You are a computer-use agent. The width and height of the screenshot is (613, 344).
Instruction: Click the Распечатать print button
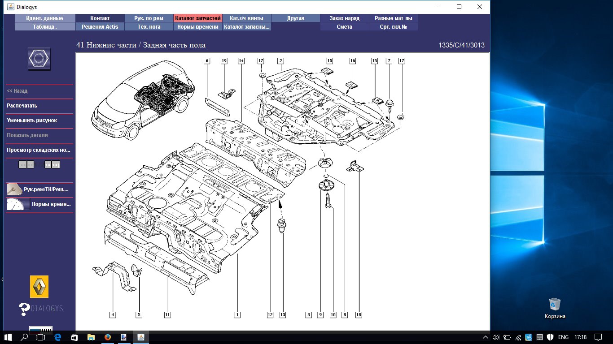(x=22, y=106)
